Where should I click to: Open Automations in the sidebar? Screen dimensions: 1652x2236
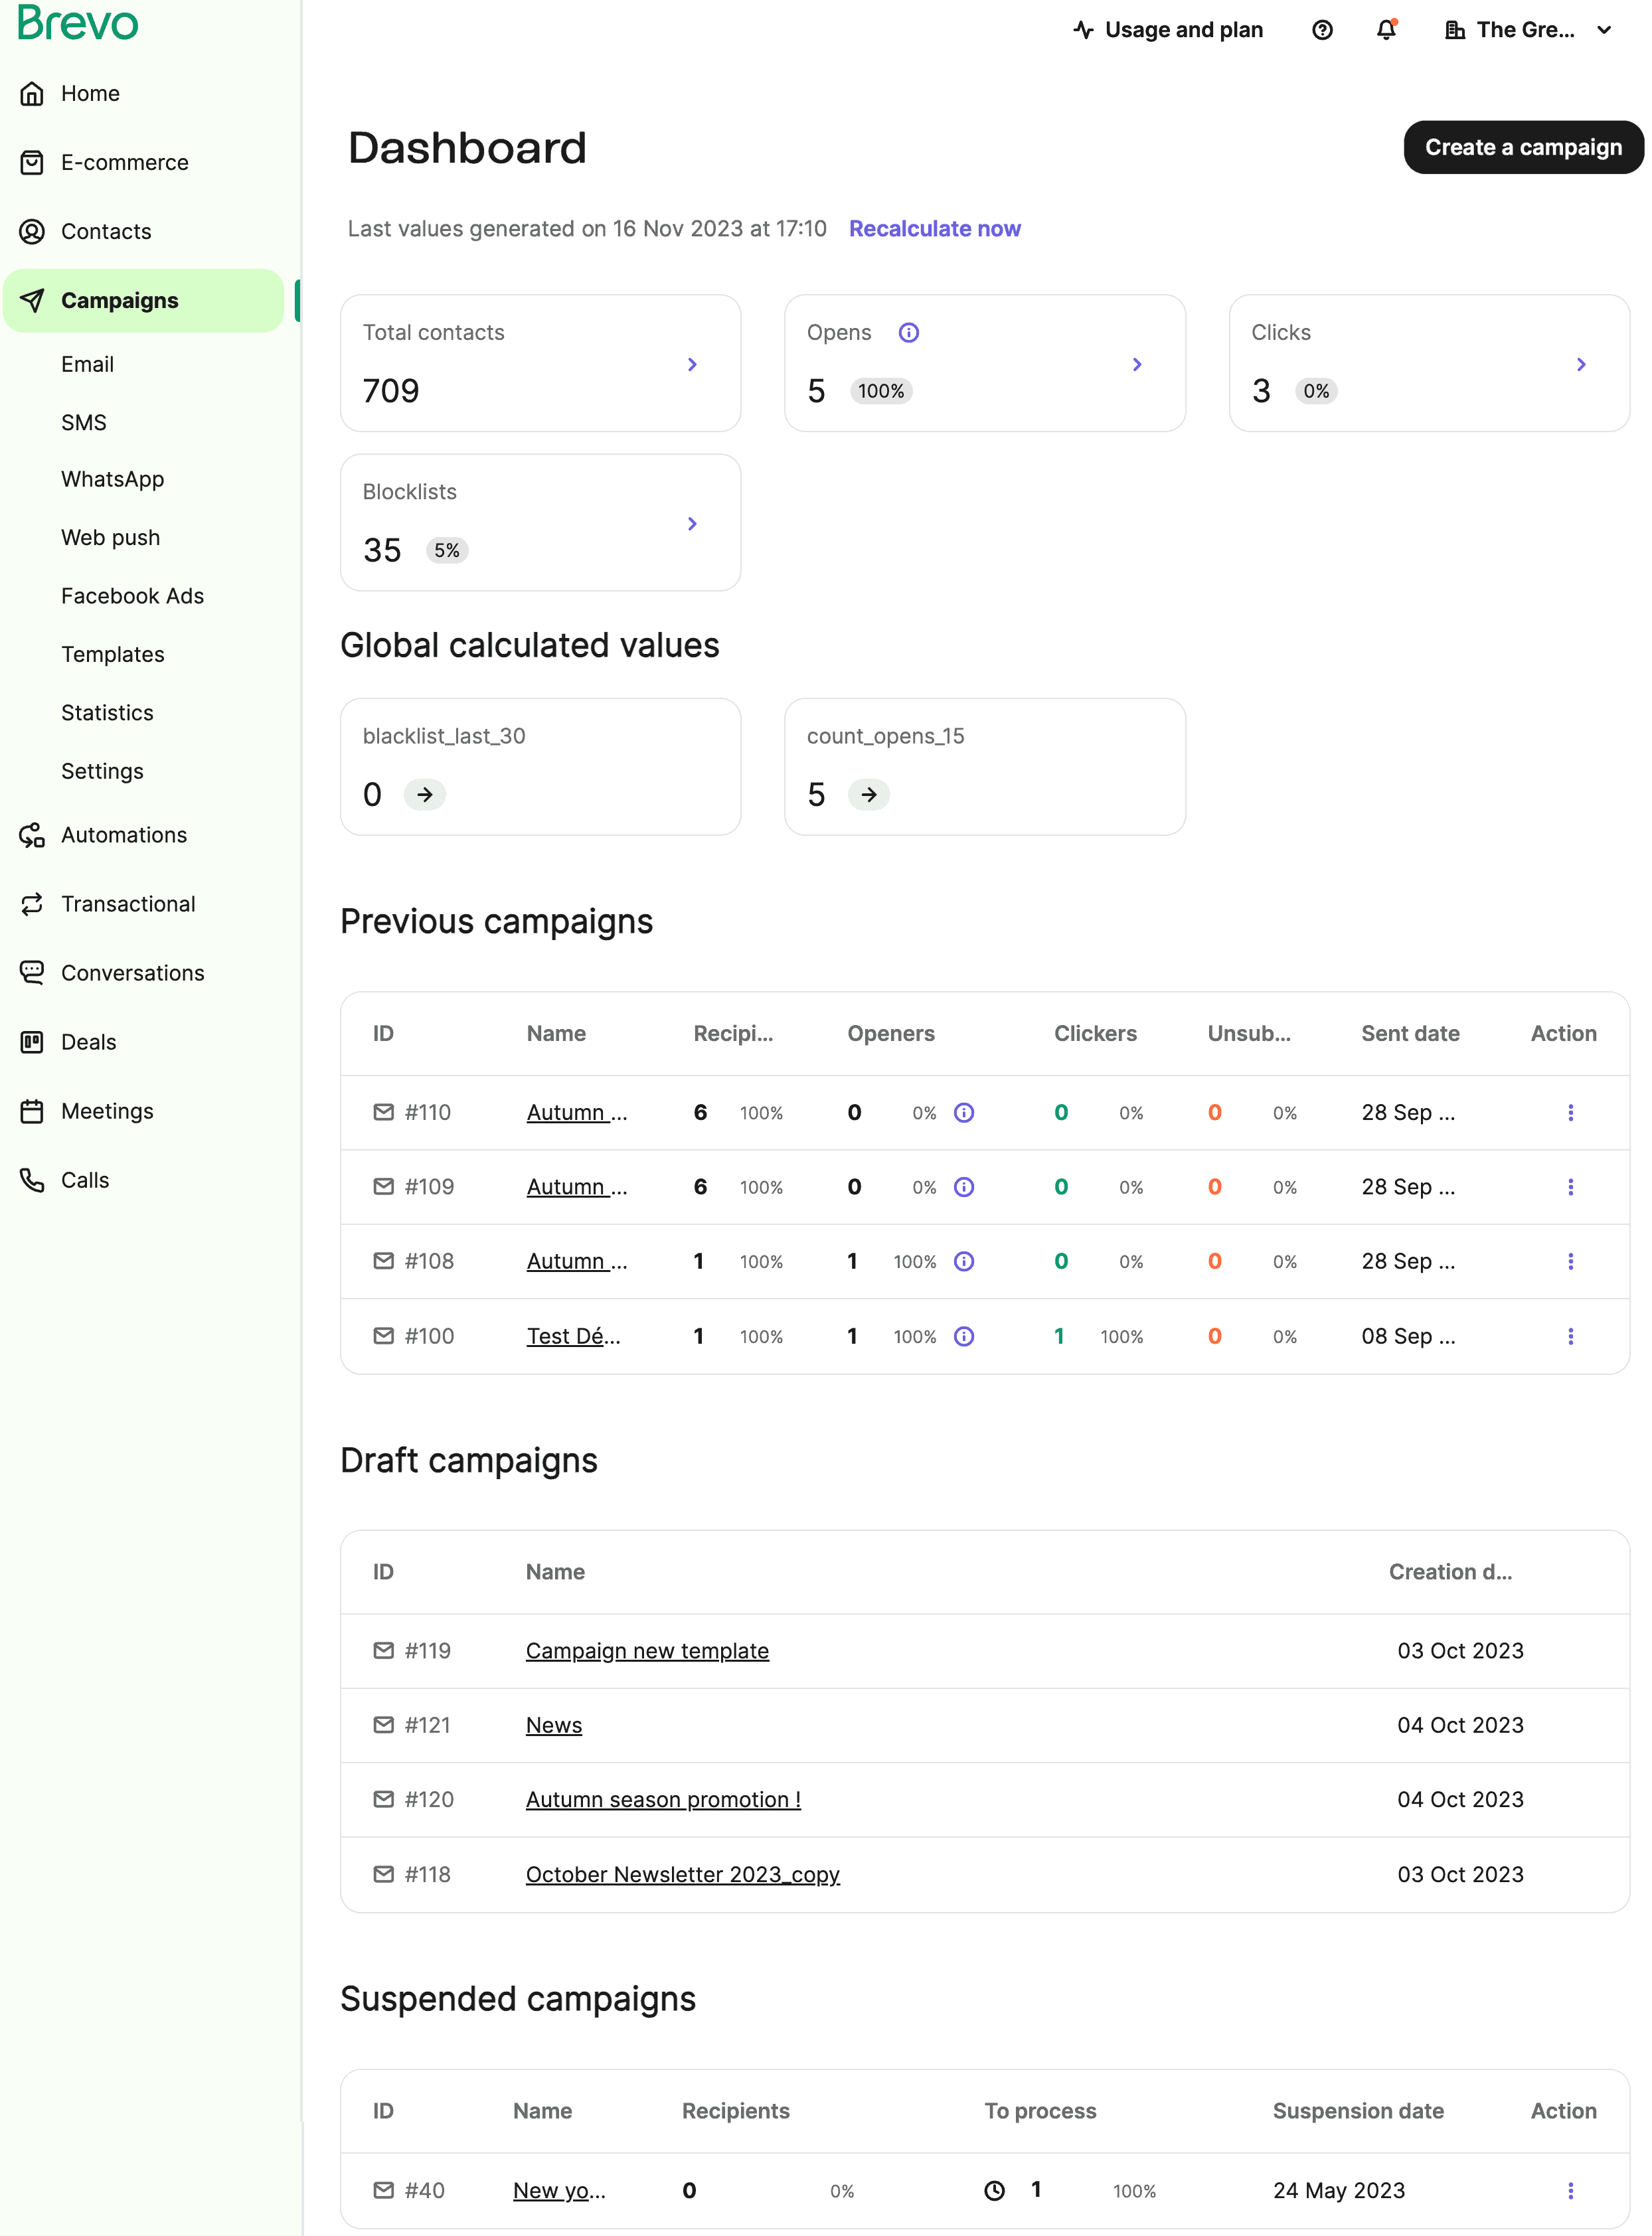pyautogui.click(x=124, y=835)
